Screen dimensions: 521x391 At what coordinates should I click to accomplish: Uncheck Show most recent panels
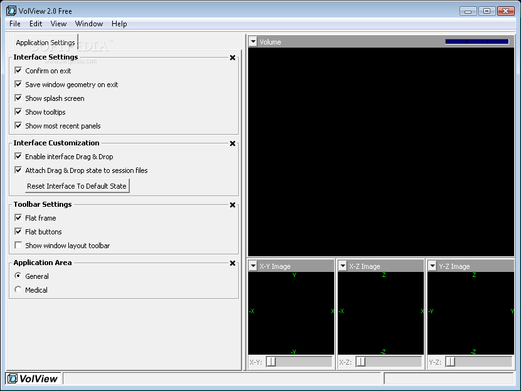coord(18,125)
